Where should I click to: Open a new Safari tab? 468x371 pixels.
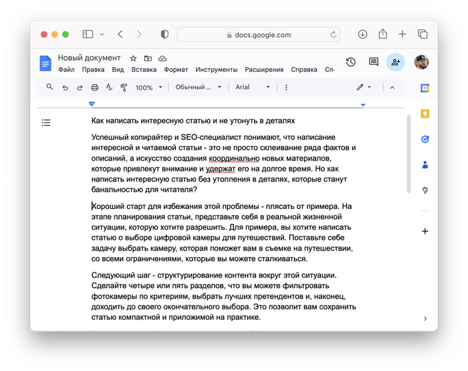402,34
